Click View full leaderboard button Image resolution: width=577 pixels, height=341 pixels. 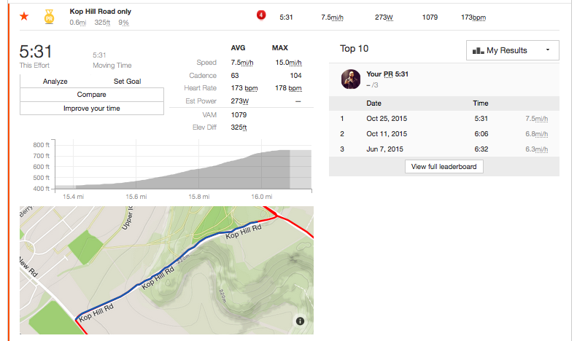tap(444, 166)
